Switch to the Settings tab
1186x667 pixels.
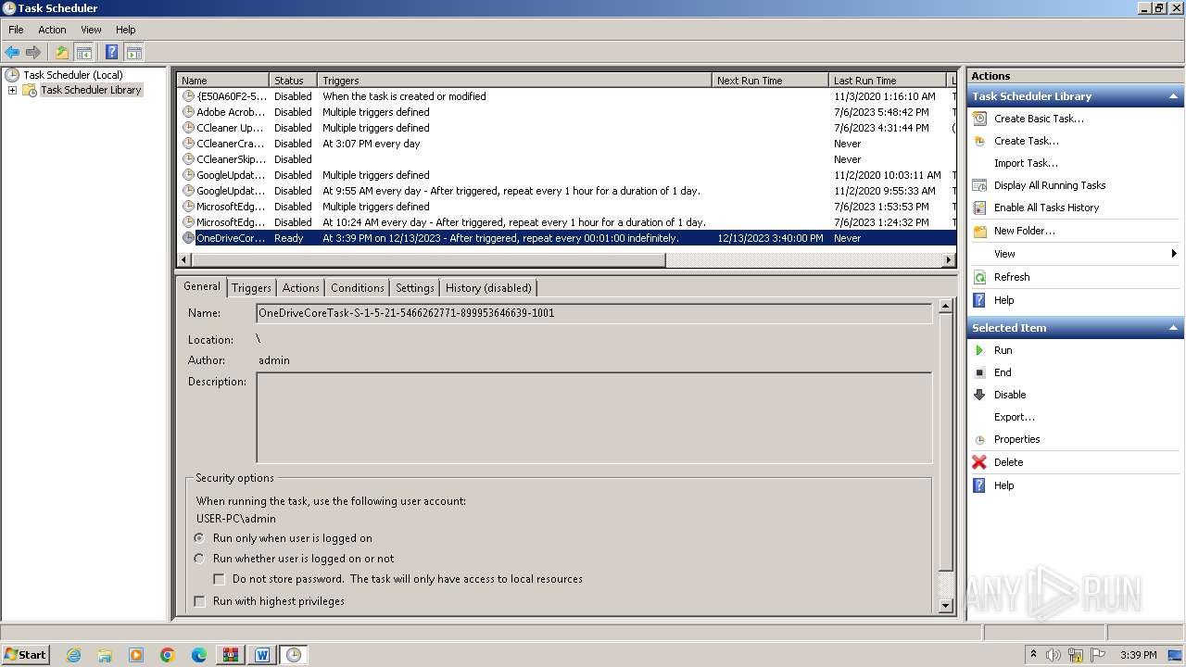point(414,288)
